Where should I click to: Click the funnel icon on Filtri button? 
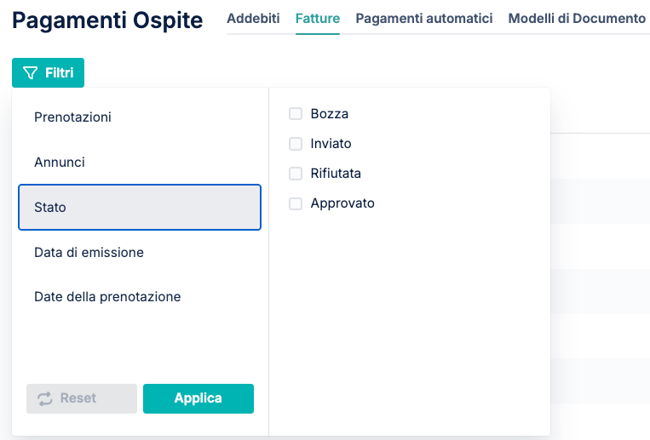point(31,73)
